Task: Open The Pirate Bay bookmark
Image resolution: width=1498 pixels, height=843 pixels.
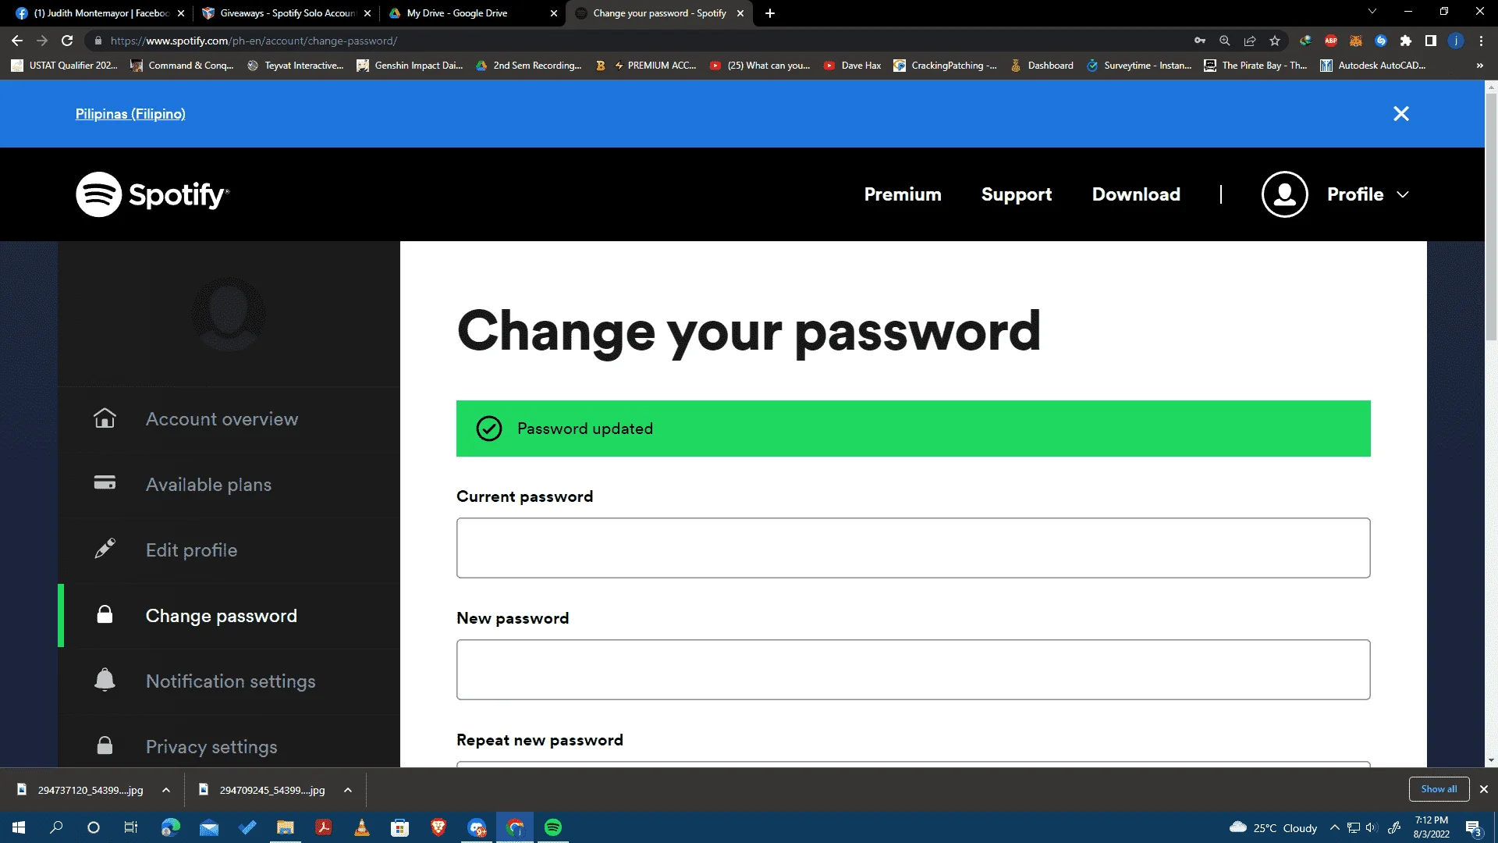Action: click(1255, 66)
